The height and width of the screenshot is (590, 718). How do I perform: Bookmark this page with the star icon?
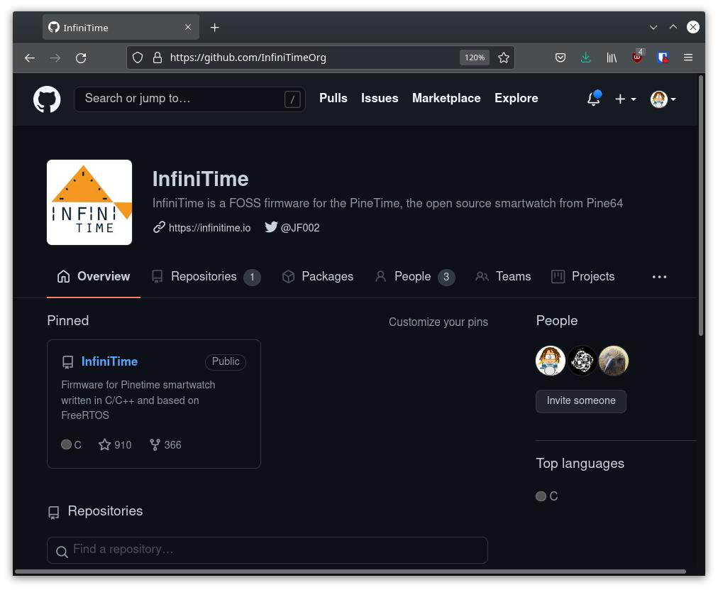coord(504,58)
